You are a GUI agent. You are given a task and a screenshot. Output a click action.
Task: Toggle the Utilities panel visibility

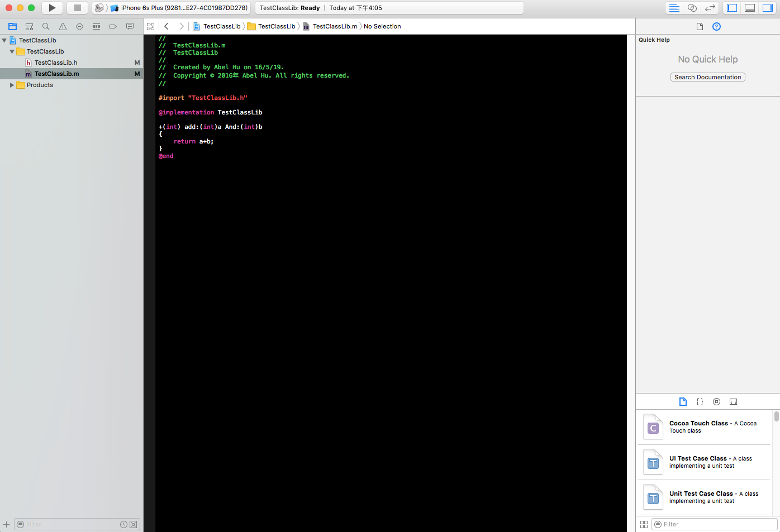pos(768,8)
